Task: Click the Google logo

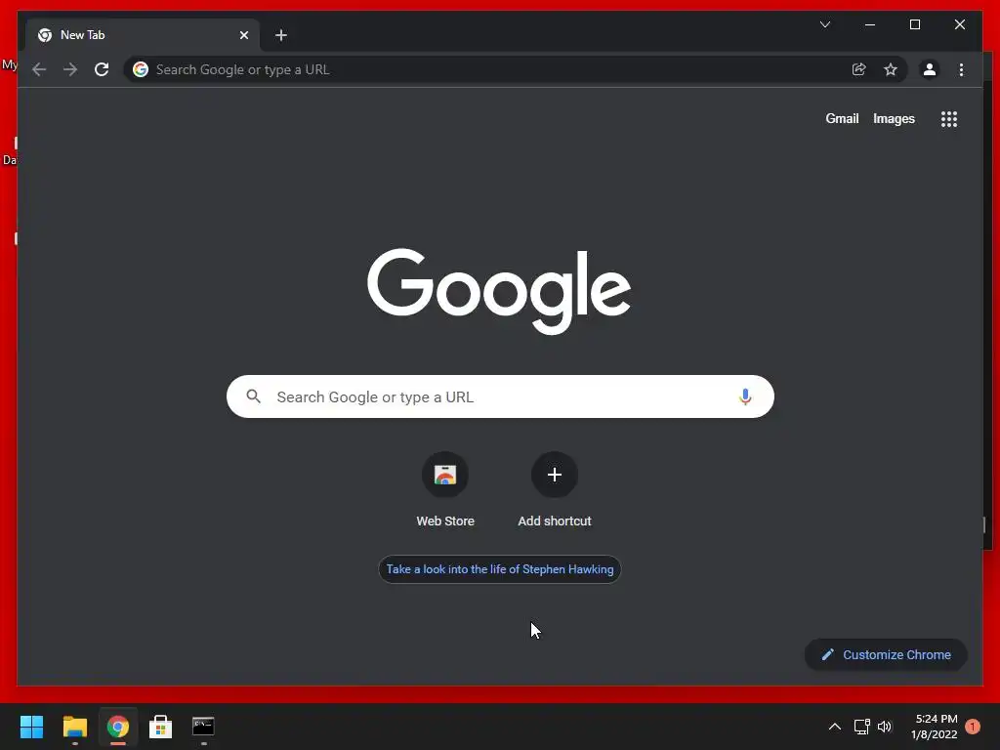Action: pos(499,291)
